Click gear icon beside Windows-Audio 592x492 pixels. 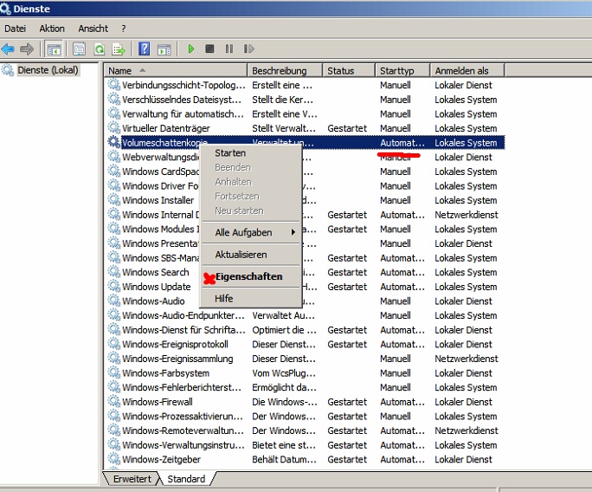click(113, 300)
